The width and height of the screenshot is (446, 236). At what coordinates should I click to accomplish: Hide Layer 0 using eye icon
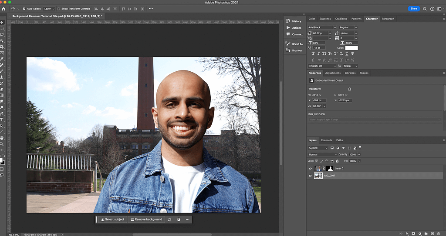point(310,168)
